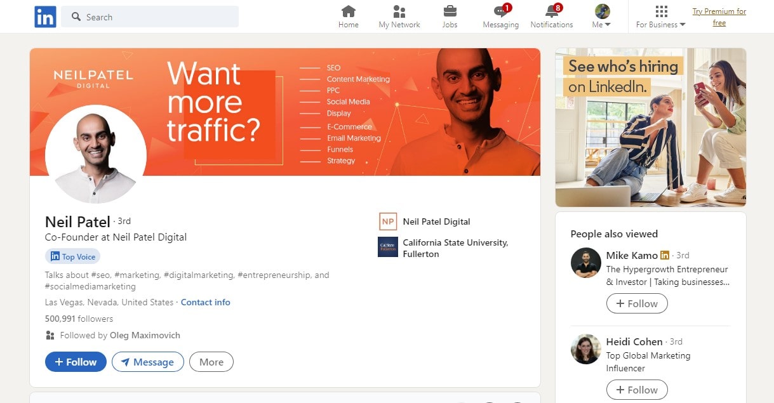Open Messaging chat bubble icon
Viewport: 774px width, 403px height.
501,11
